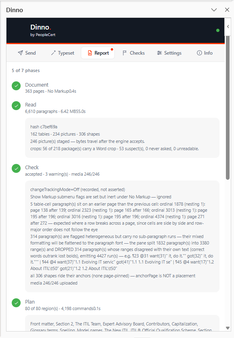Click the Read phase heading
The image size is (234, 338).
(x=31, y=105)
